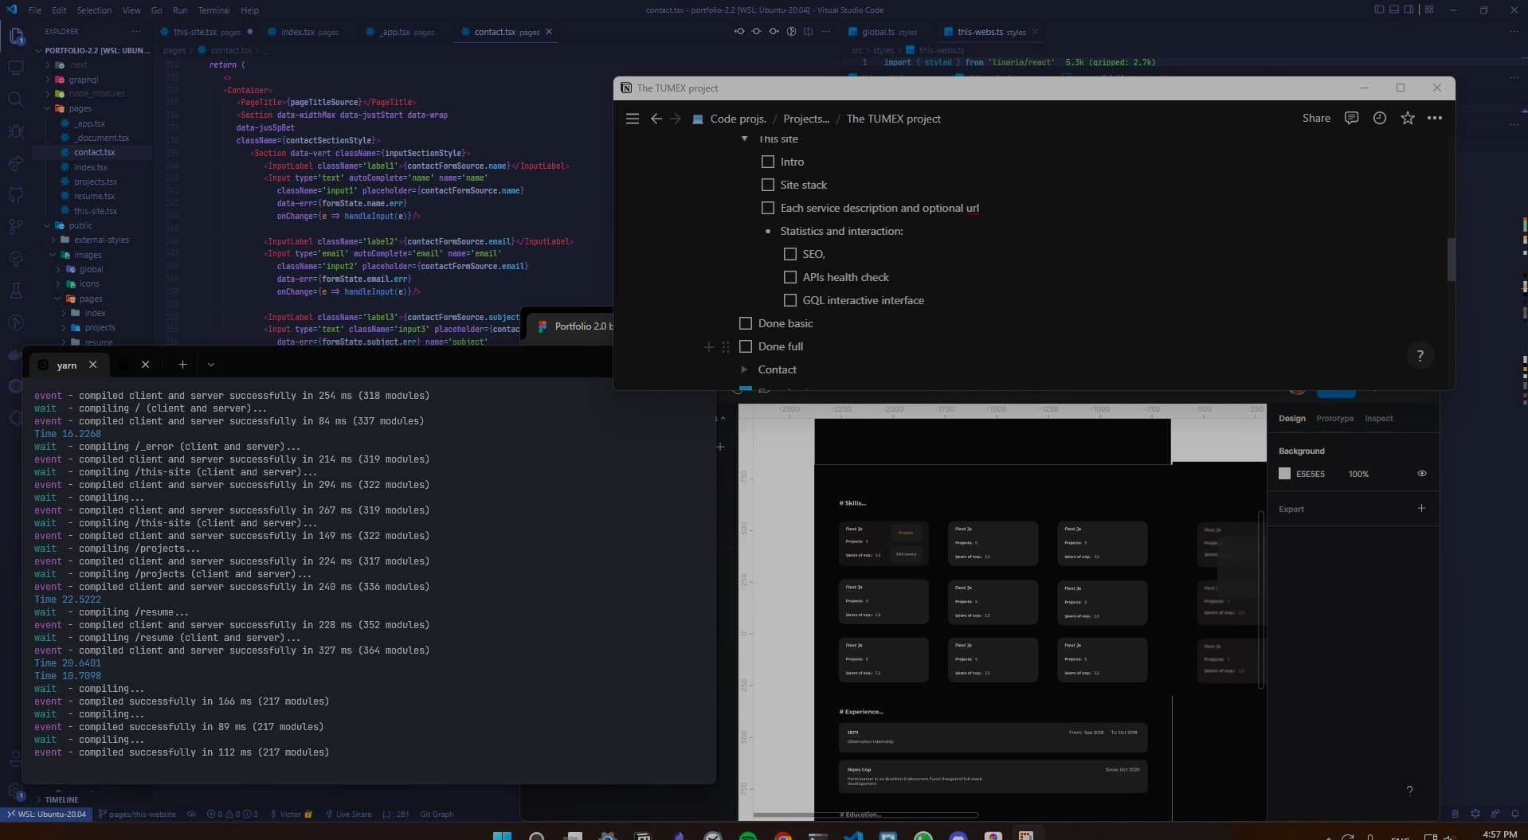Switch to the Inspect tab in Figma
This screenshot has width=1528, height=840.
coord(1378,418)
